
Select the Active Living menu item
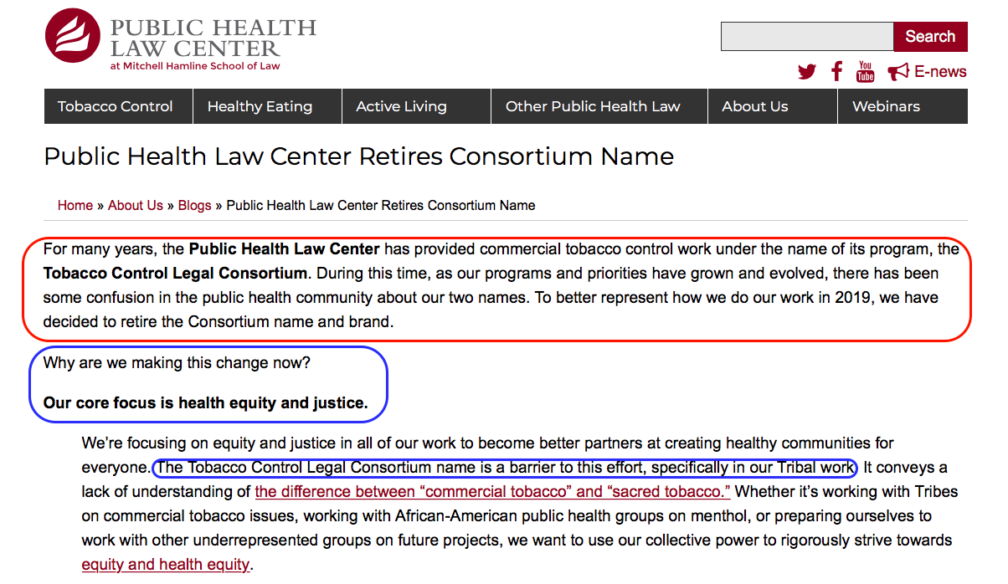(x=401, y=106)
